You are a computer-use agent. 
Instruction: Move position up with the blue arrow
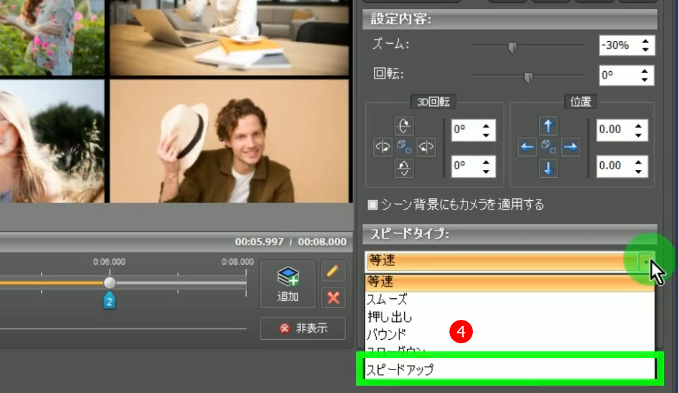pos(549,126)
